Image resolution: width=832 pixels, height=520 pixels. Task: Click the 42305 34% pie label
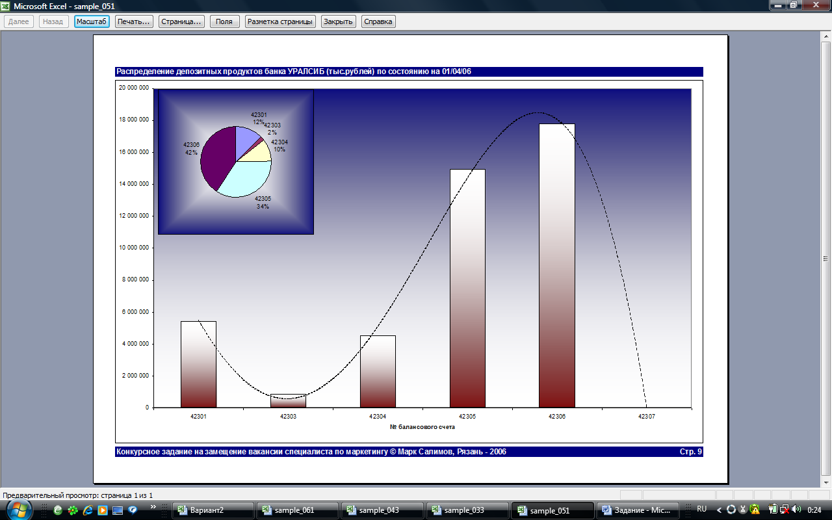[x=263, y=202]
